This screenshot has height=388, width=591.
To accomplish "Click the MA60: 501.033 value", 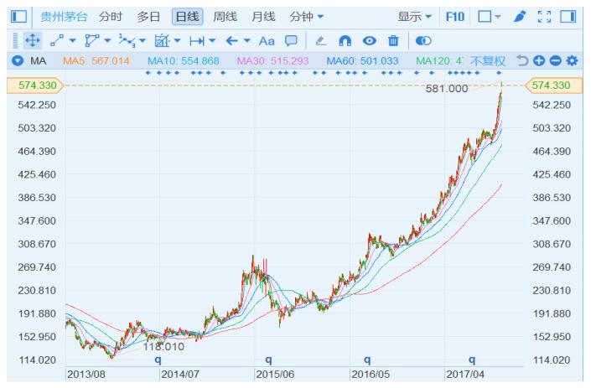I will tap(362, 60).
